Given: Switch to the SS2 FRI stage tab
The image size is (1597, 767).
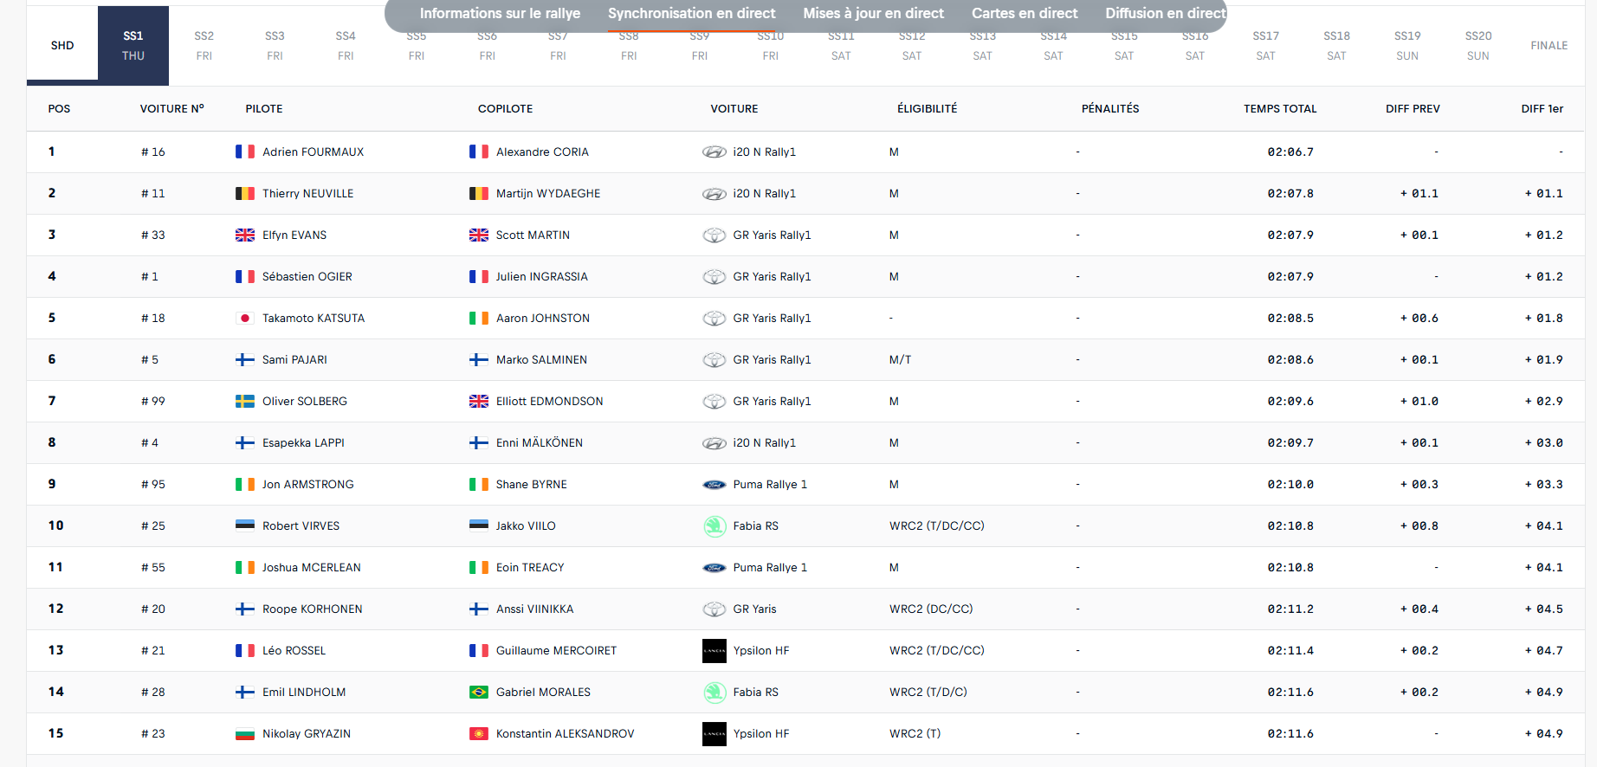Looking at the screenshot, I should pyautogui.click(x=204, y=45).
